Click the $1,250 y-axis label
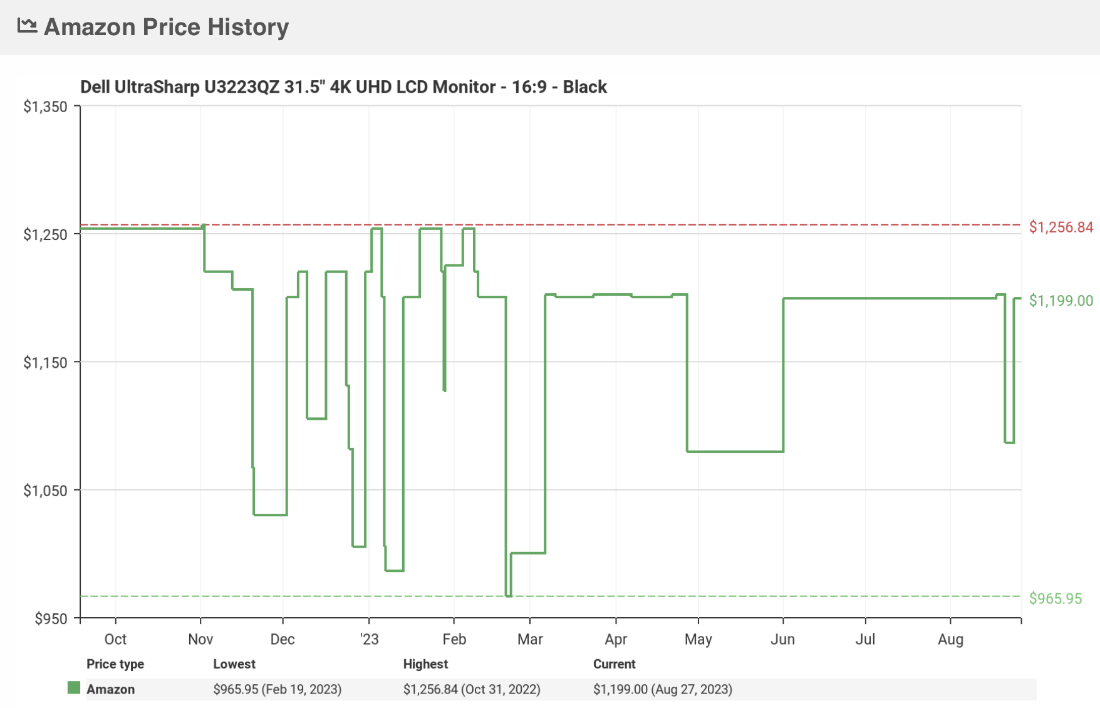The height and width of the screenshot is (708, 1100). [x=45, y=234]
